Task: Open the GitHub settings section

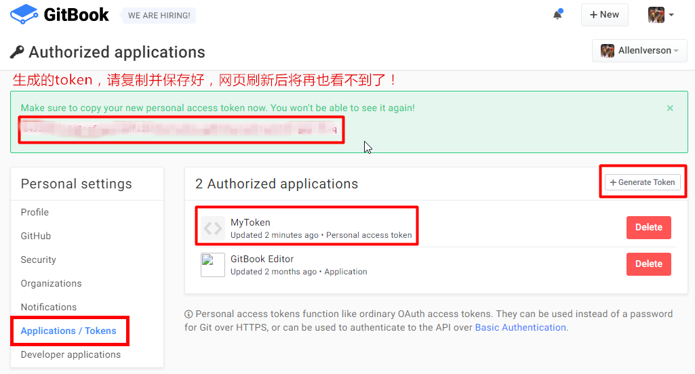Action: pos(36,236)
